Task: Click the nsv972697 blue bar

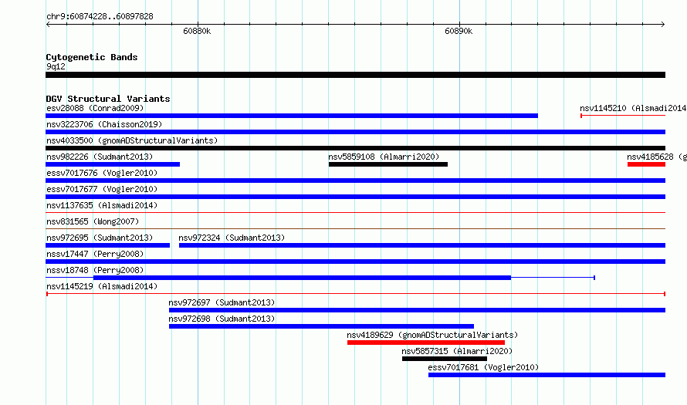Action: tap(417, 310)
